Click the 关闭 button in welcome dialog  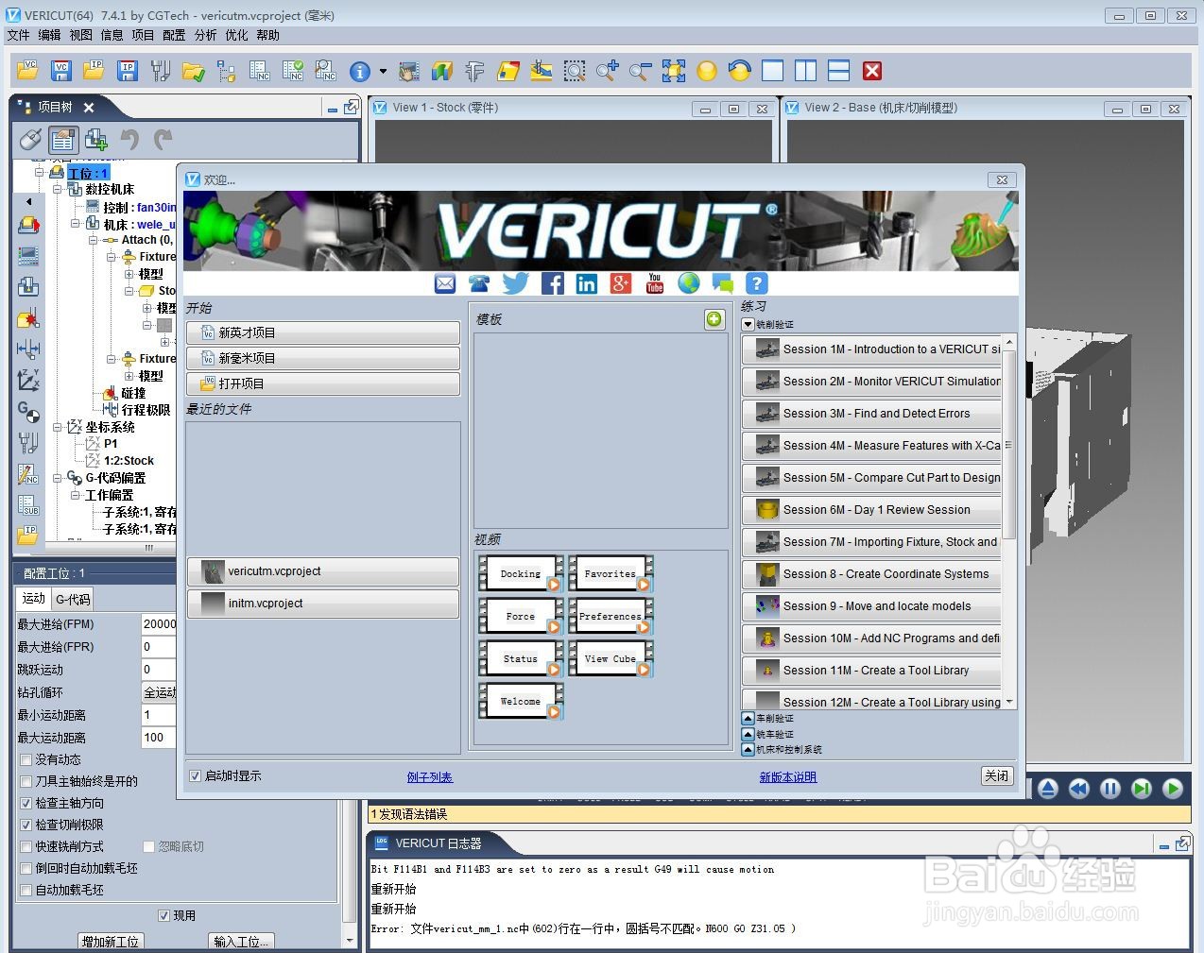click(x=997, y=776)
